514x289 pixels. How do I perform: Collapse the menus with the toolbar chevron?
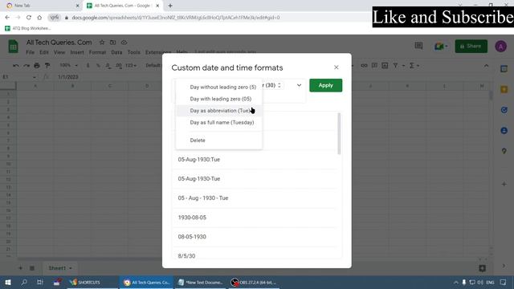coord(486,66)
